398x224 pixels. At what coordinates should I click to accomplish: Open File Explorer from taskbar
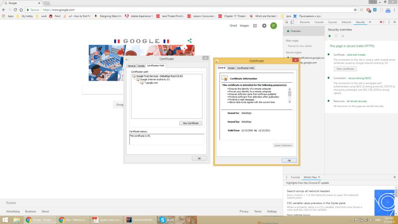tap(17, 220)
